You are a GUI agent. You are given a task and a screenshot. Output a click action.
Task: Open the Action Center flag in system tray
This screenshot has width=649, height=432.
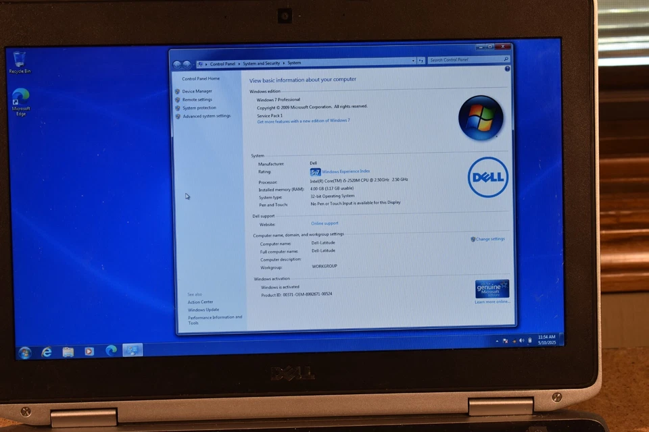coord(506,341)
